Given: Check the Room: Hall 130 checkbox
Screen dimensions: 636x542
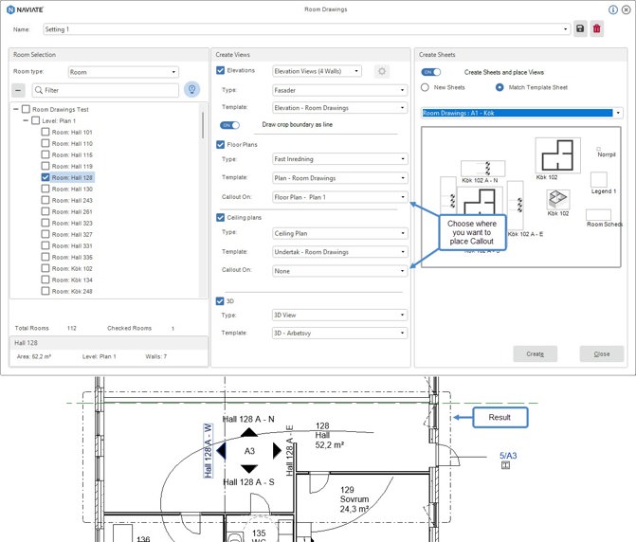Looking at the screenshot, I should pos(45,189).
